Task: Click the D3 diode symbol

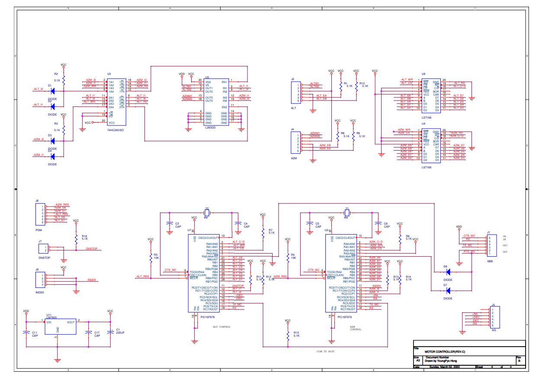Action: [x=54, y=141]
